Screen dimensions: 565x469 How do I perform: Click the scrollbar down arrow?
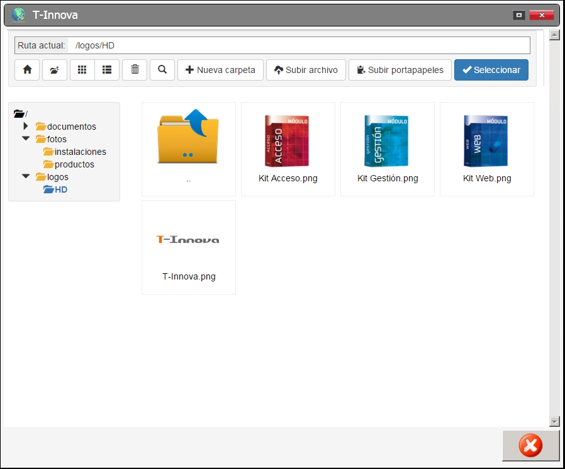coord(554,421)
